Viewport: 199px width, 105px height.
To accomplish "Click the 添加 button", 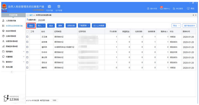I will pyautogui.click(x=31, y=25).
